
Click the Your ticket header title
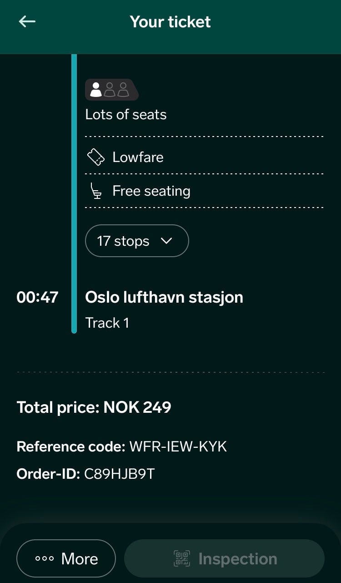click(170, 22)
